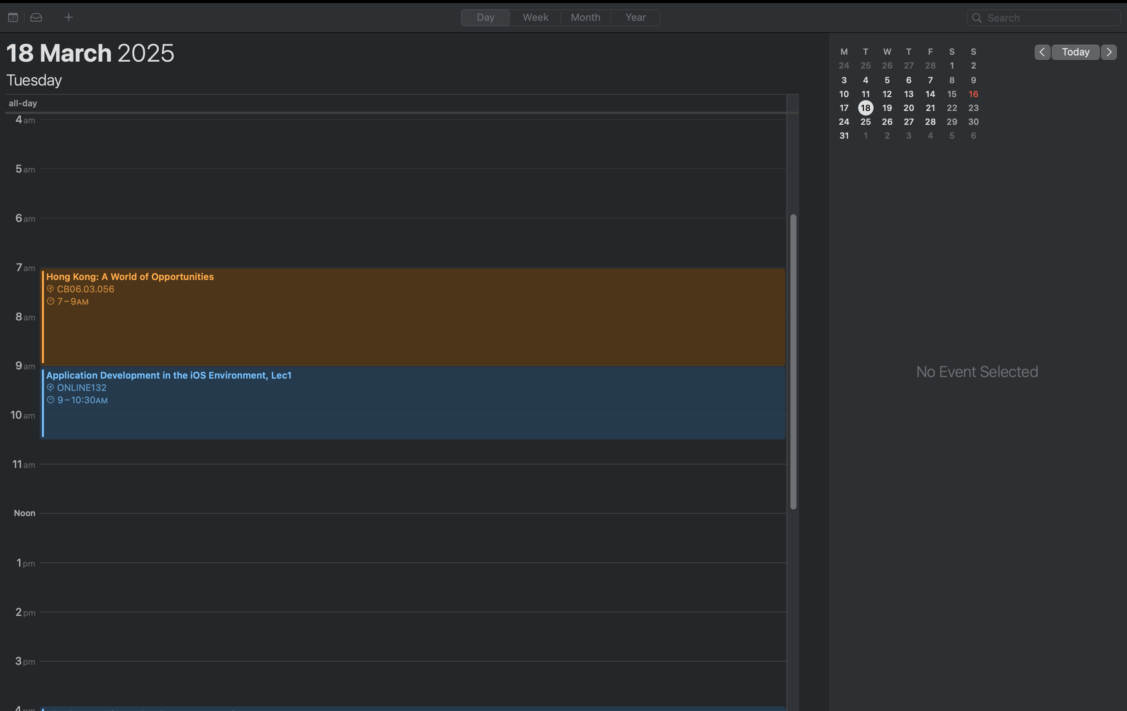This screenshot has width=1127, height=711.
Task: Select 19 in the mini calendar
Action: (887, 108)
